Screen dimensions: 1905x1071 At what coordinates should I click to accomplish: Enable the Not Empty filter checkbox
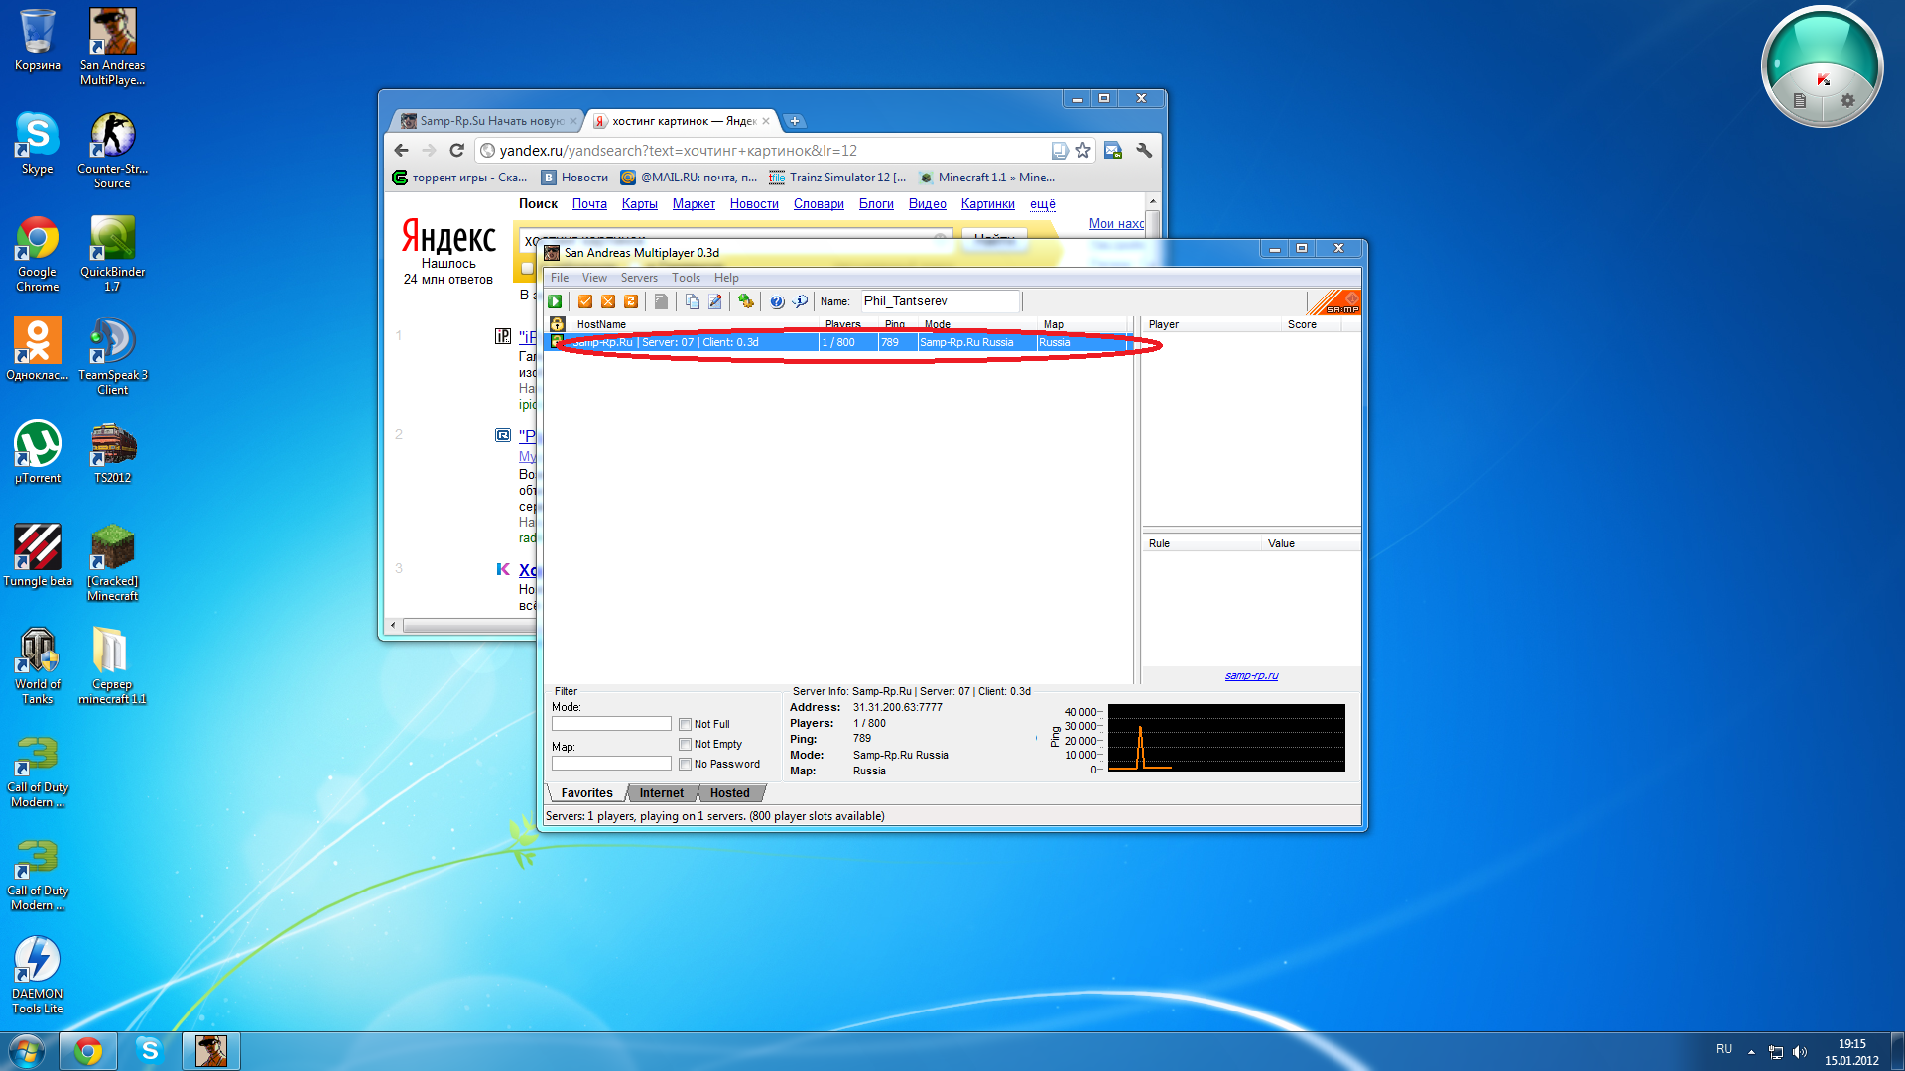[x=686, y=745]
